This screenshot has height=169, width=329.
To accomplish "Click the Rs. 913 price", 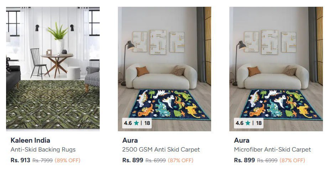I will (20, 160).
